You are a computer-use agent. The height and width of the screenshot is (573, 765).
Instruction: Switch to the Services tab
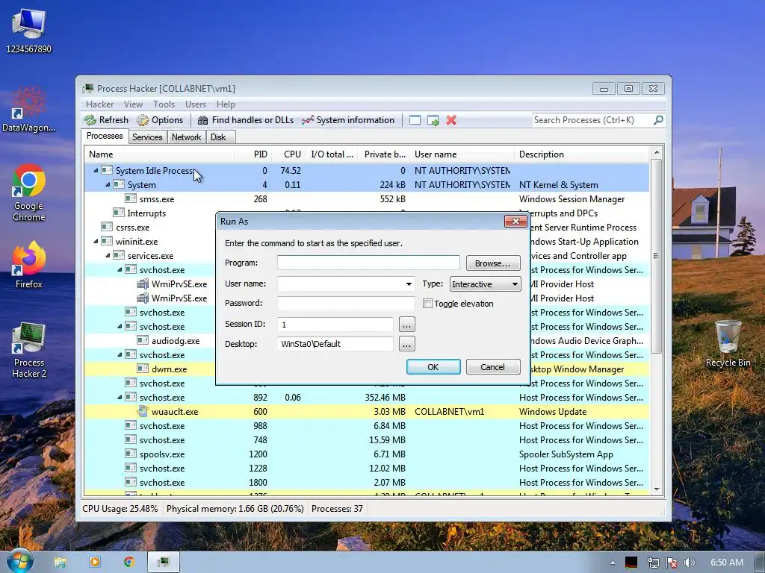[x=147, y=137]
